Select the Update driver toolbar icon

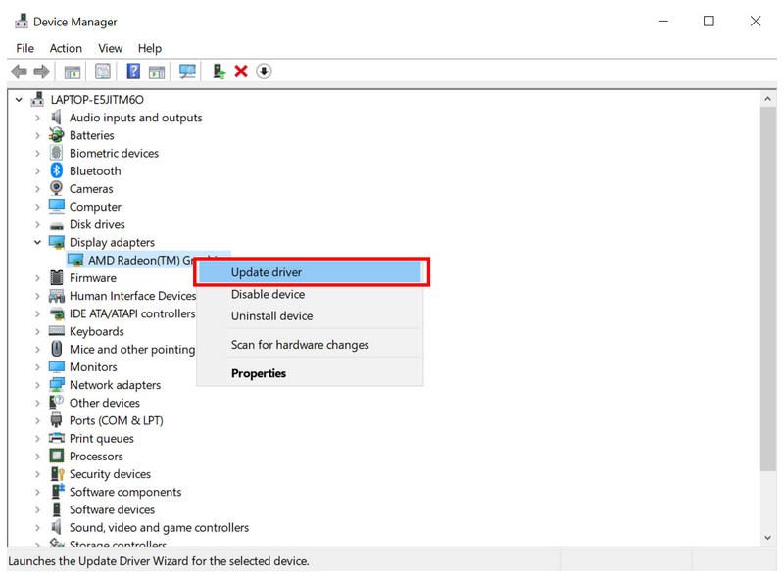click(x=217, y=71)
